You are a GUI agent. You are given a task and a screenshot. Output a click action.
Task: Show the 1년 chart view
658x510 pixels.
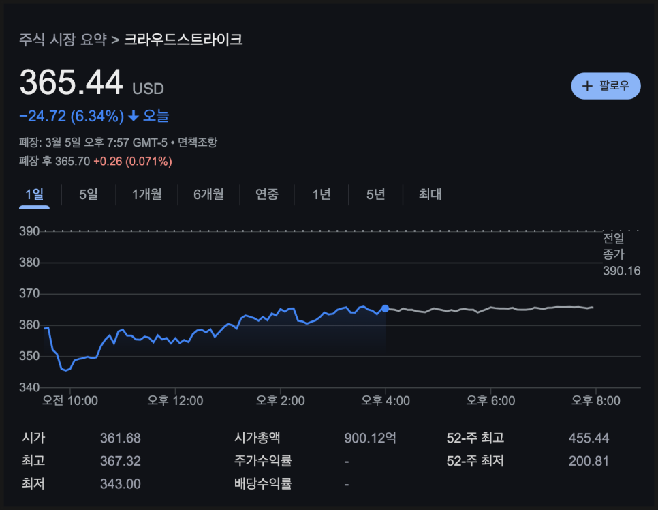pos(322,194)
